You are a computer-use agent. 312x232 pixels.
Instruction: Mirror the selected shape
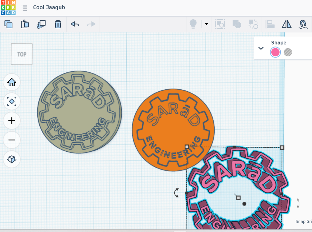[x=286, y=24]
